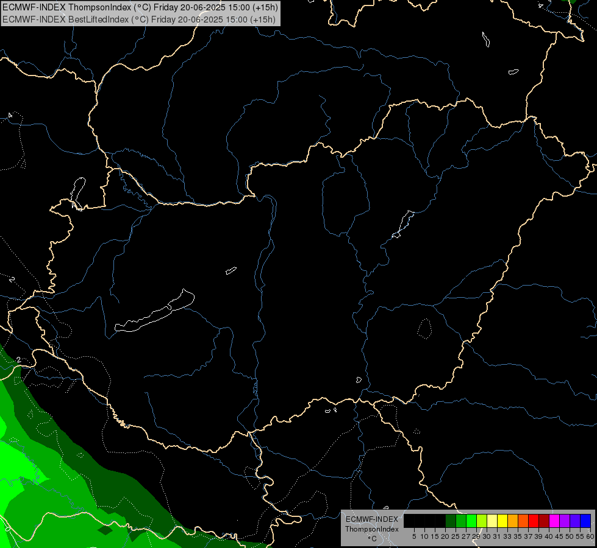Viewport: 597px width, 548px height.
Task: Click the legend tick label 10
Action: 424,536
